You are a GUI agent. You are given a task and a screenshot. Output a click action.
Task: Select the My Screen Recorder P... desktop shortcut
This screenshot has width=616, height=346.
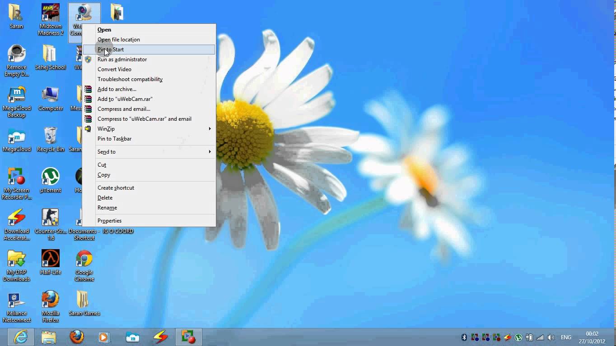(x=17, y=184)
